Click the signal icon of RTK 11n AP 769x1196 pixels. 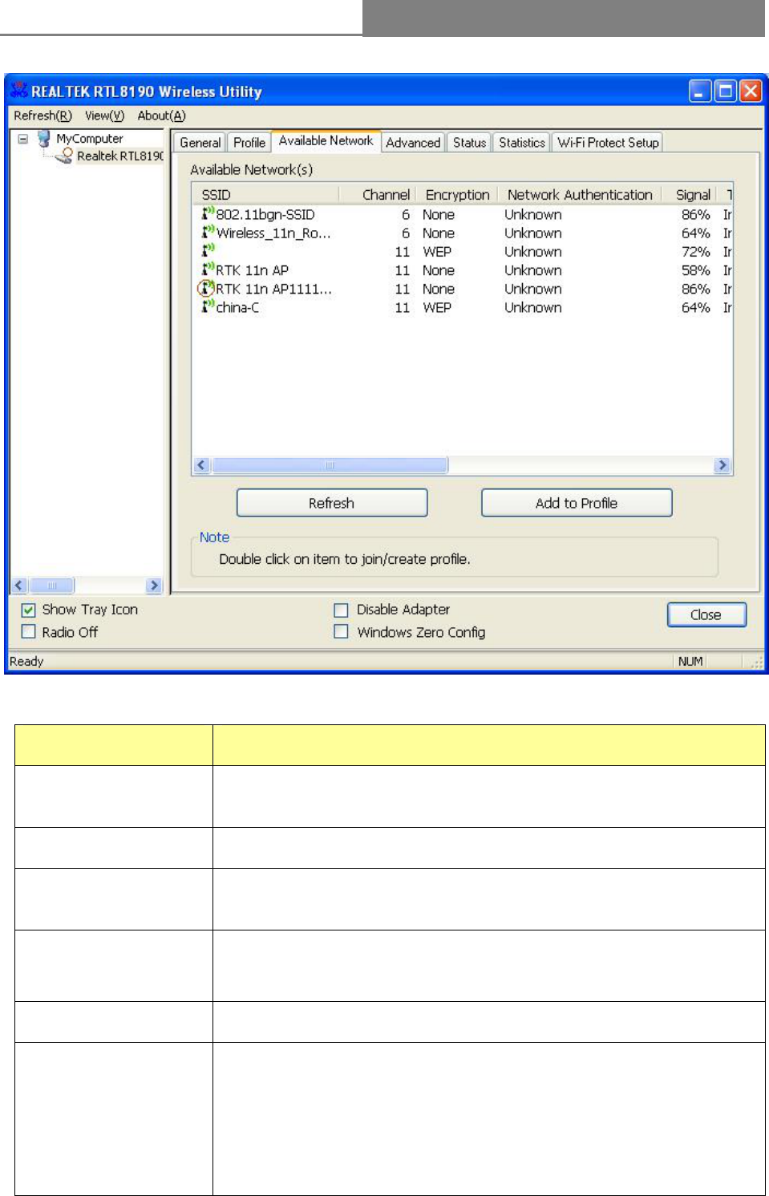point(208,270)
